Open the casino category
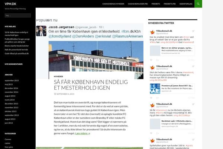This screenshot has height=149, width=223. coord(7,143)
